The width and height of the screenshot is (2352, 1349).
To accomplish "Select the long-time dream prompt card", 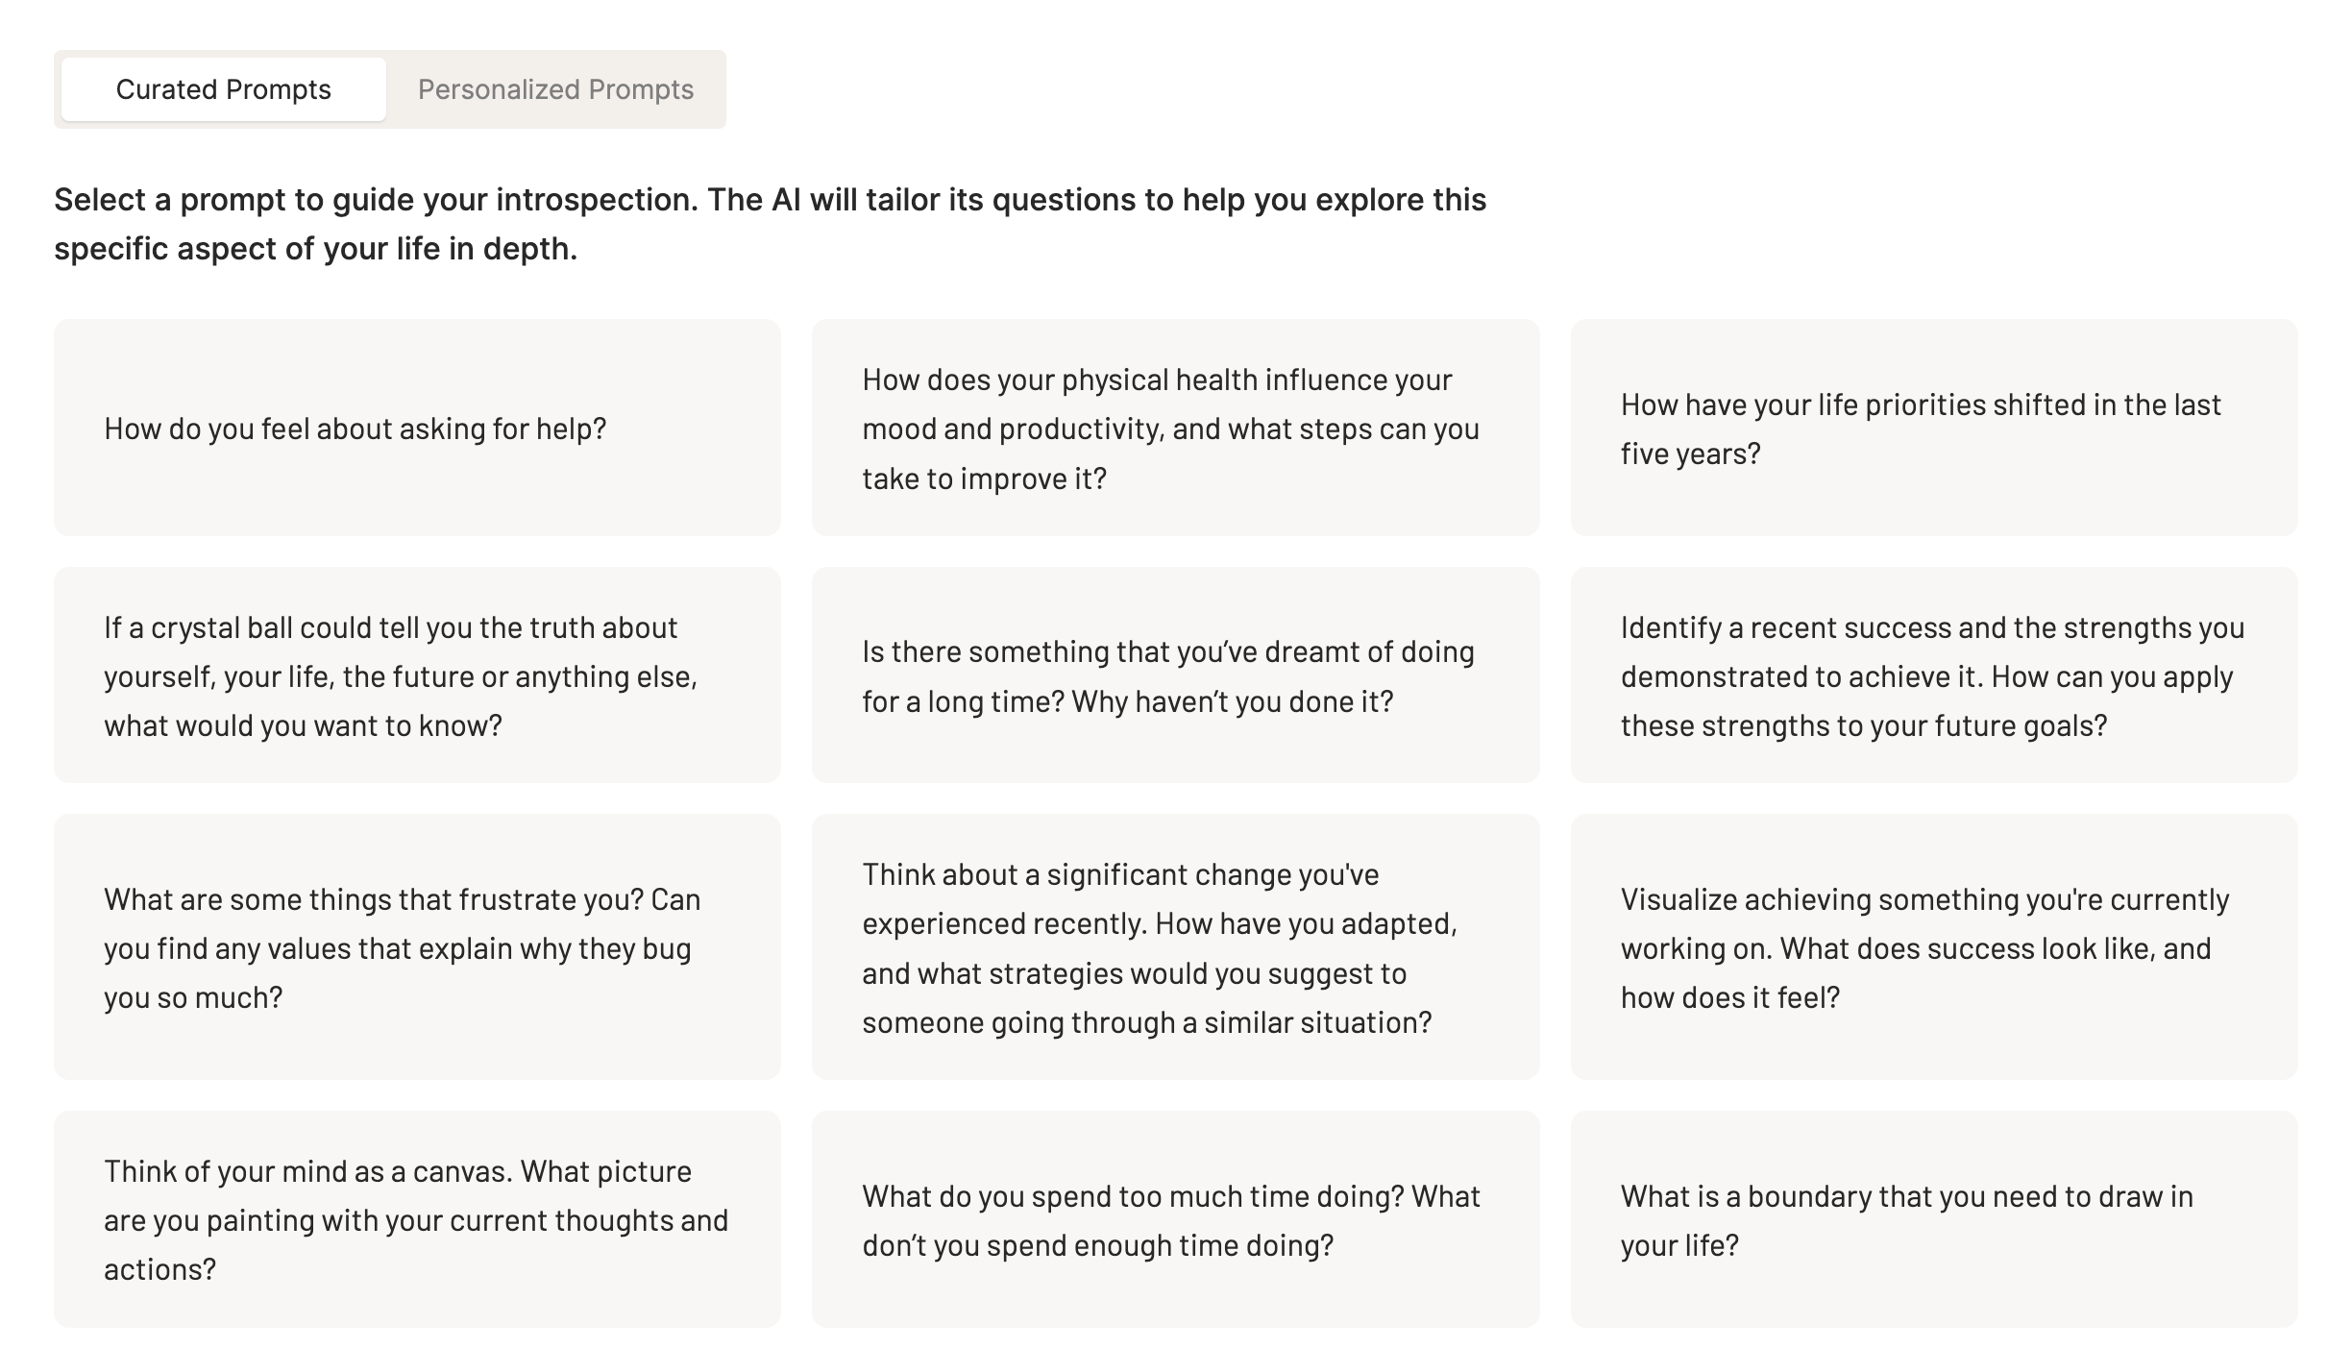I will click(x=1174, y=675).
